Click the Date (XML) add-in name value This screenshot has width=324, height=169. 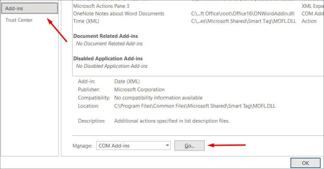(127, 81)
